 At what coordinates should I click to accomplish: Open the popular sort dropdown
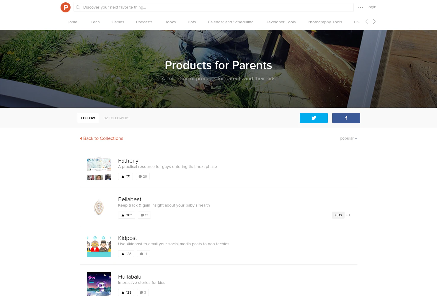coord(348,138)
